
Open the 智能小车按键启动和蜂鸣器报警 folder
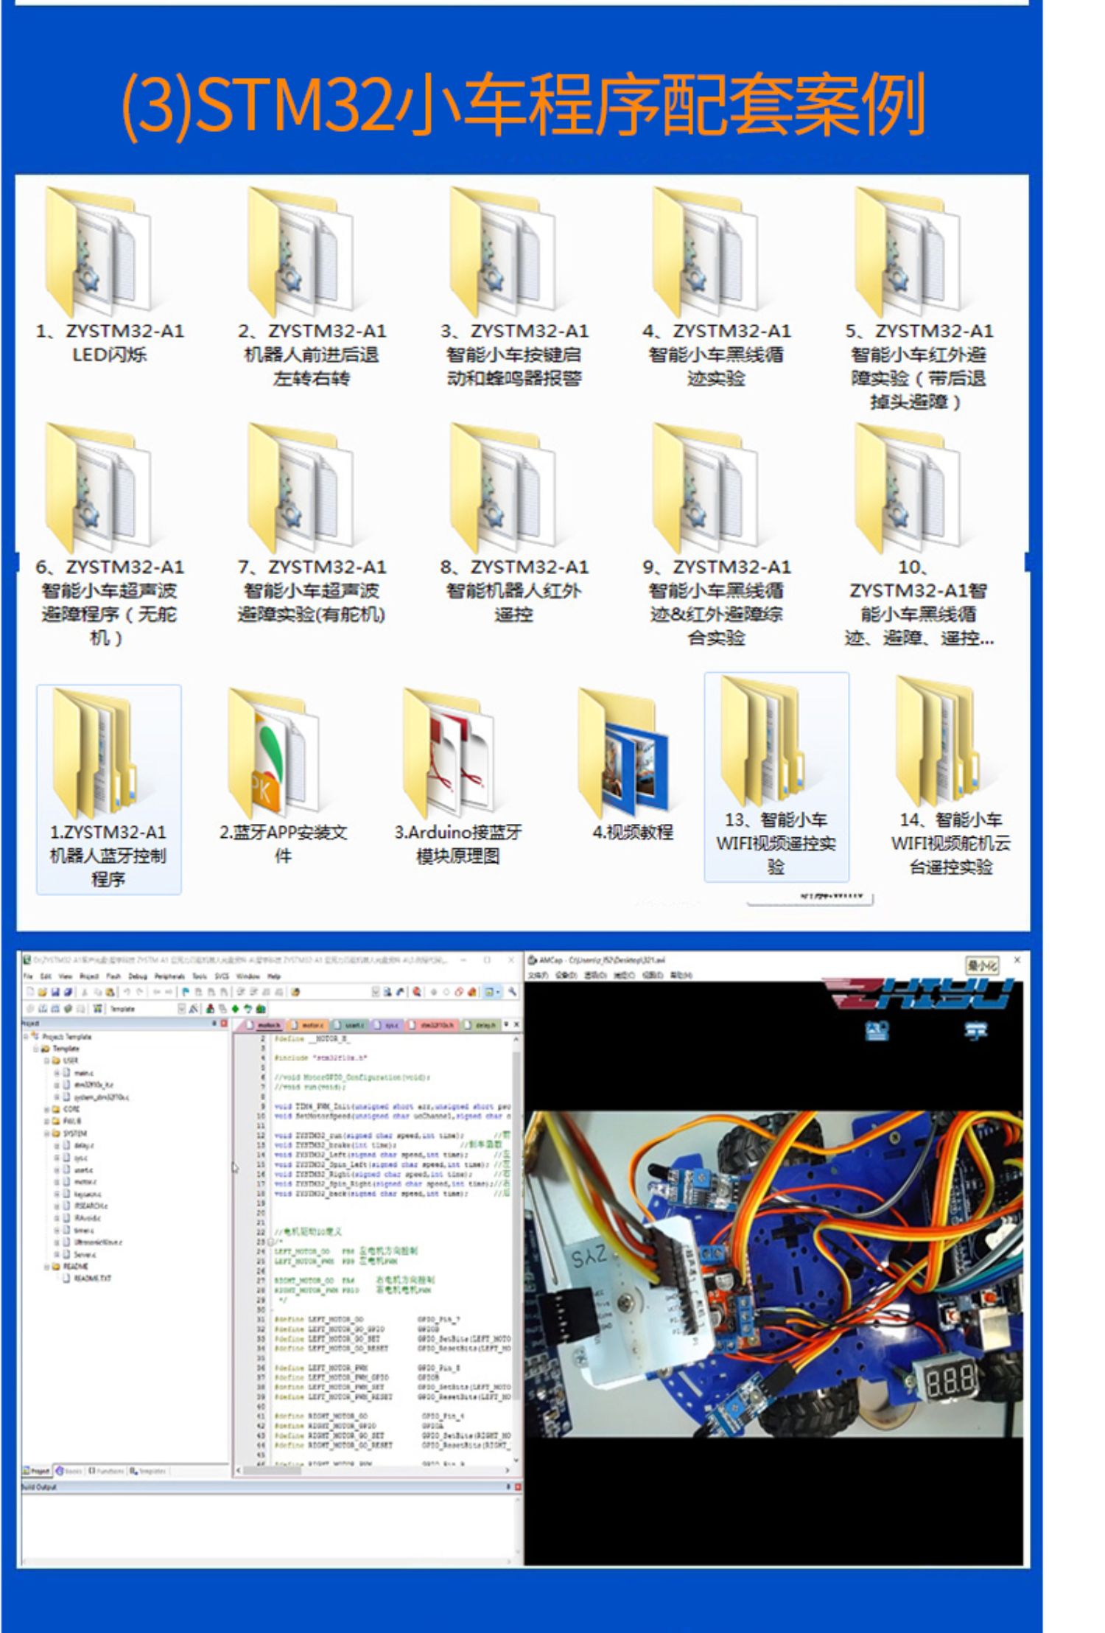pyautogui.click(x=513, y=287)
